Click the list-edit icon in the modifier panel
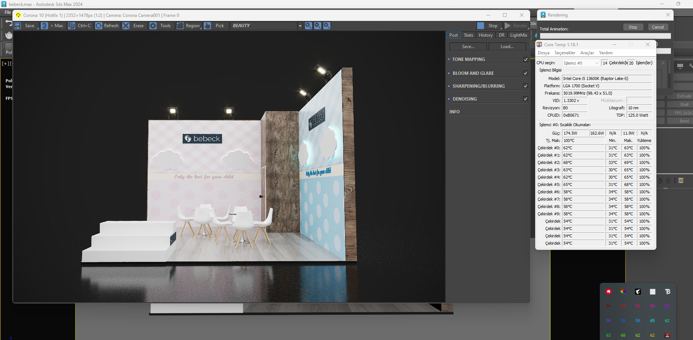The height and width of the screenshot is (340, 693). pyautogui.click(x=681, y=180)
